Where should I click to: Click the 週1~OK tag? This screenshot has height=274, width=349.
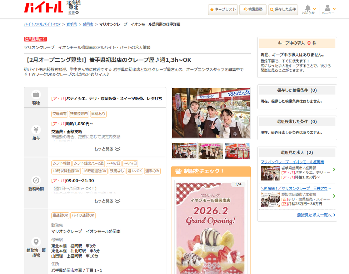pos(134,171)
